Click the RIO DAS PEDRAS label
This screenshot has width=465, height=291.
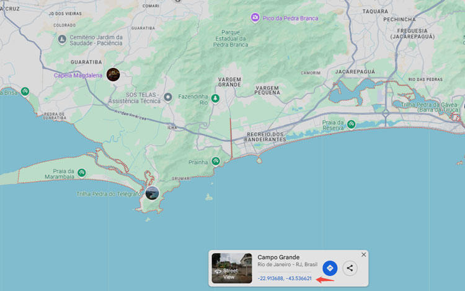(425, 80)
